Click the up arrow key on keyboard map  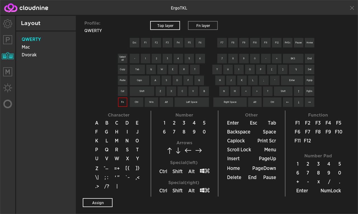pos(298,91)
